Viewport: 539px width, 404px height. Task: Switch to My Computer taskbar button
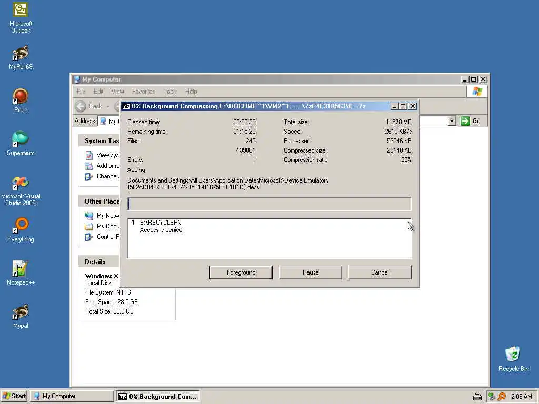72,396
